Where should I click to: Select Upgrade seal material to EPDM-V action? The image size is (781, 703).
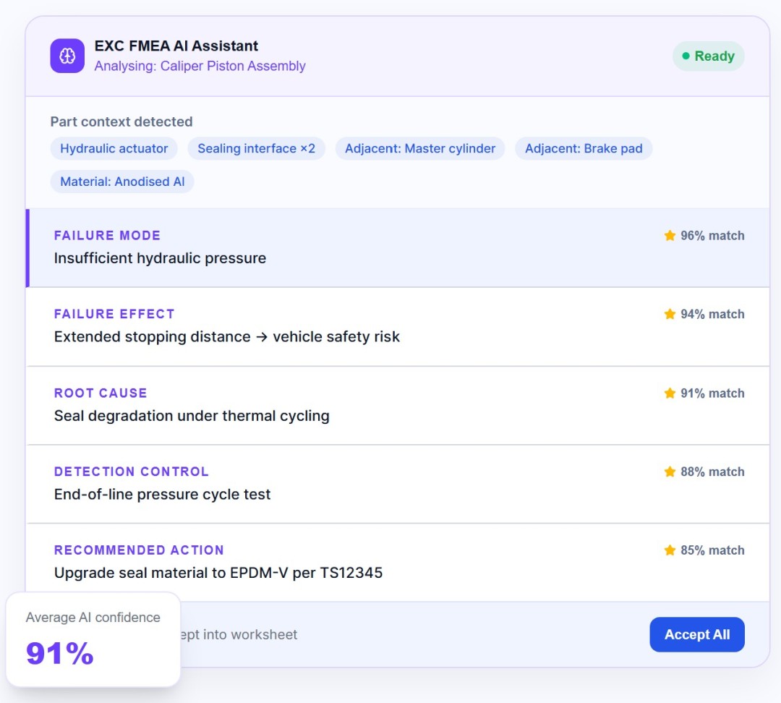(x=398, y=563)
